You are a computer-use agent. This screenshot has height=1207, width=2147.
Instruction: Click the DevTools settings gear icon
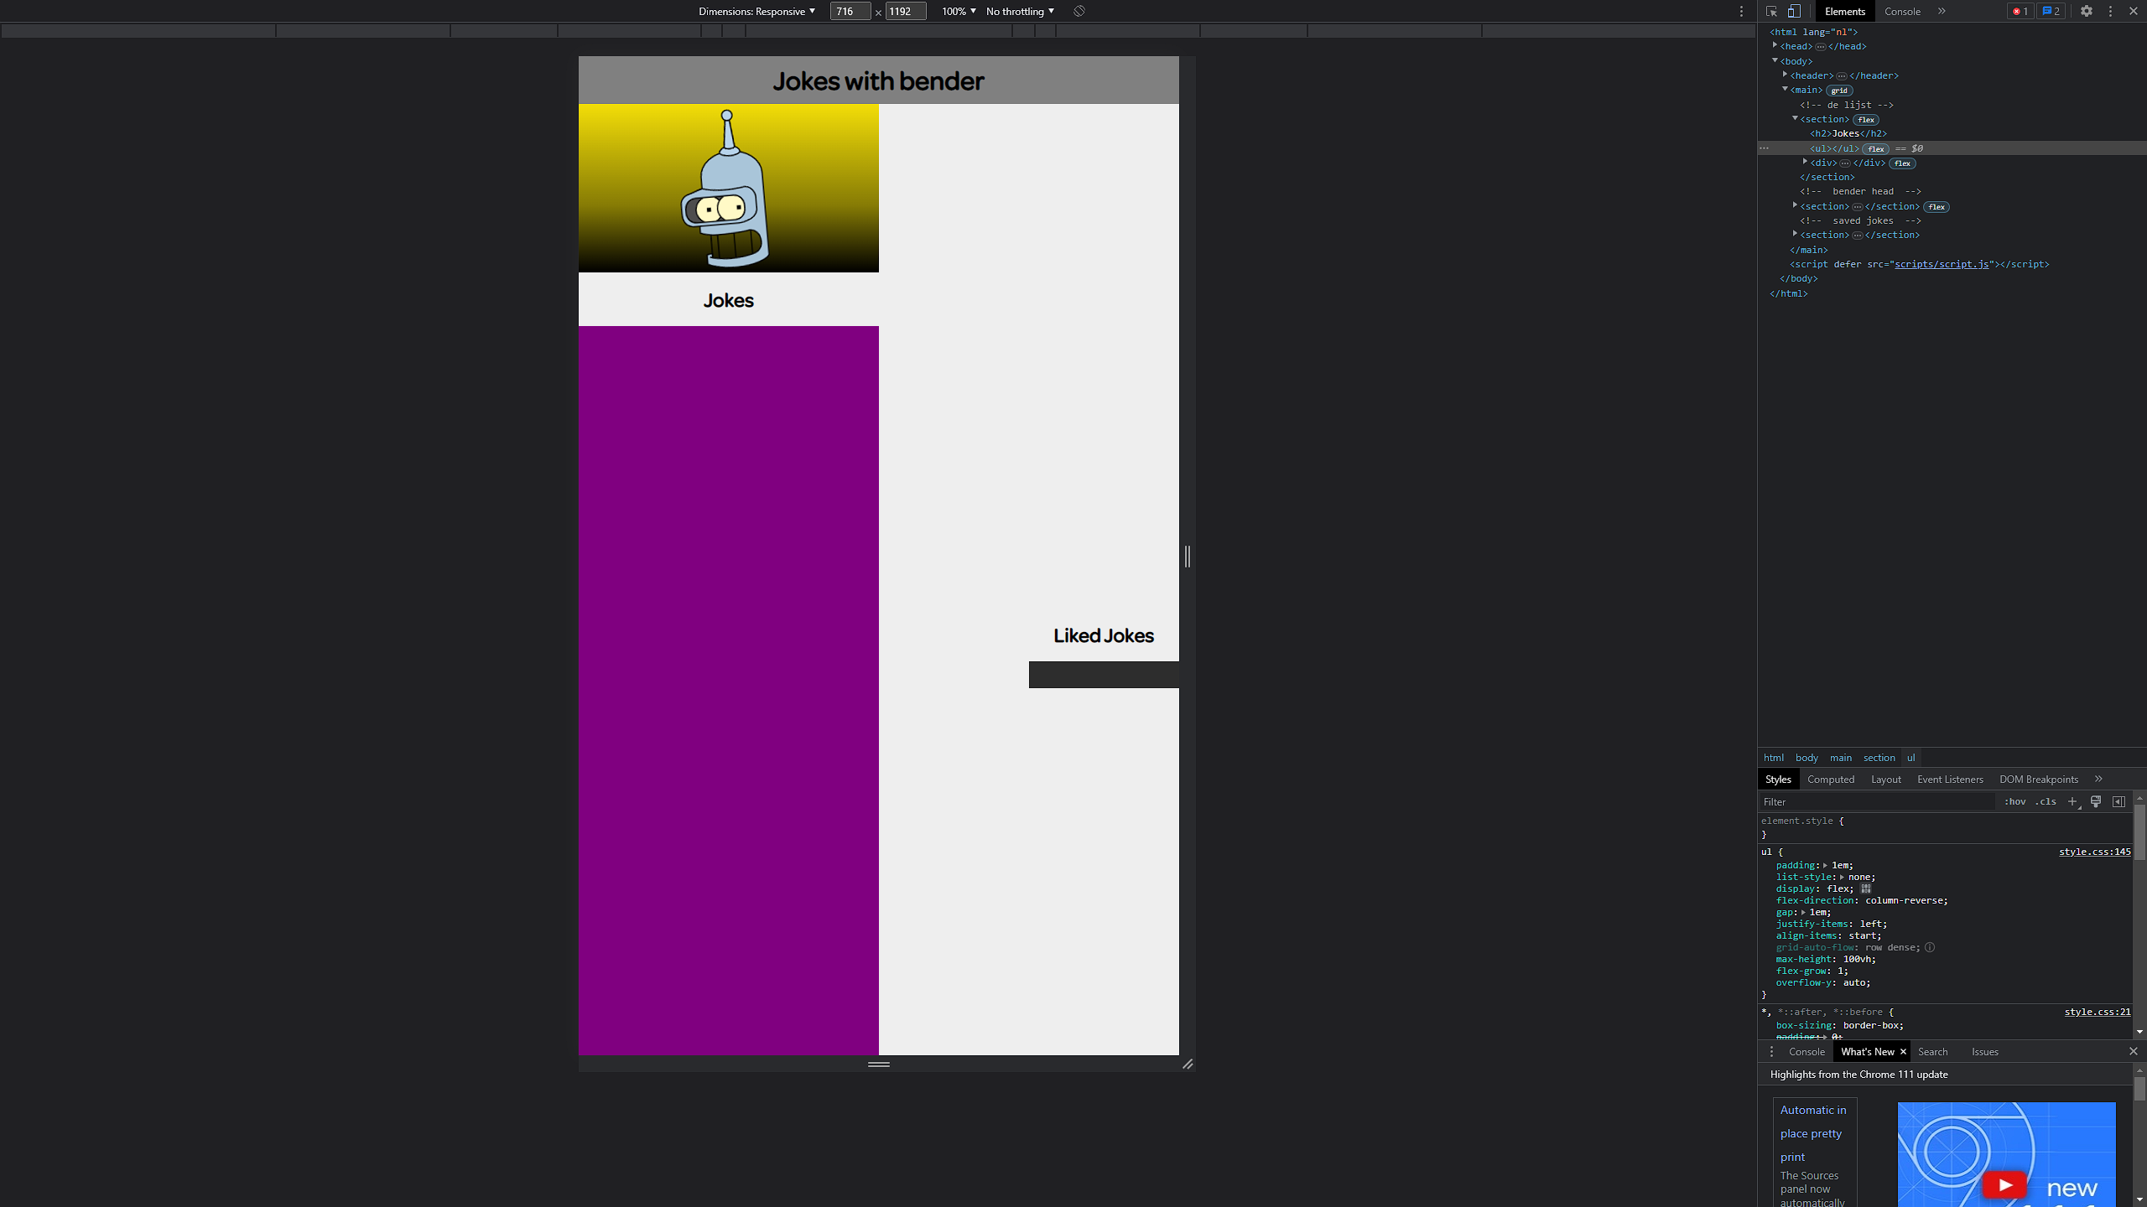(x=2087, y=10)
